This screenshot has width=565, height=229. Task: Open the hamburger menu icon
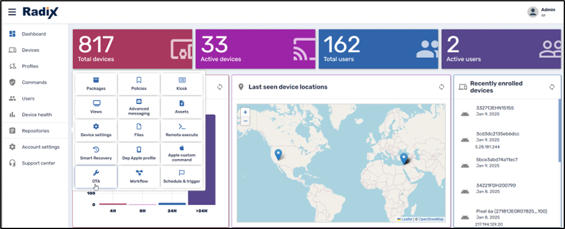(x=12, y=12)
